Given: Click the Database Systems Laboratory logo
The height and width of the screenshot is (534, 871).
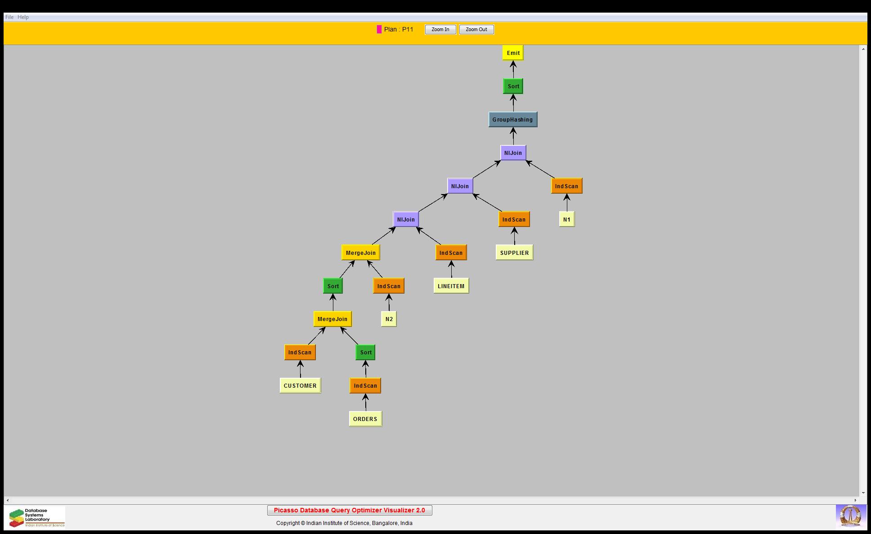Looking at the screenshot, I should [35, 517].
